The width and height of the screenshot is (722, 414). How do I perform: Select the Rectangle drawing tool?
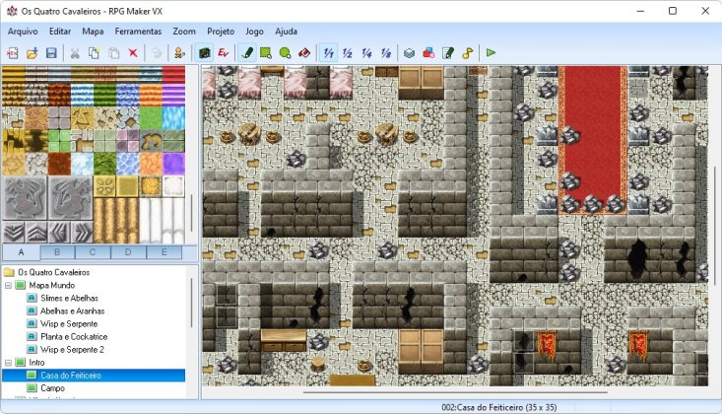point(266,53)
